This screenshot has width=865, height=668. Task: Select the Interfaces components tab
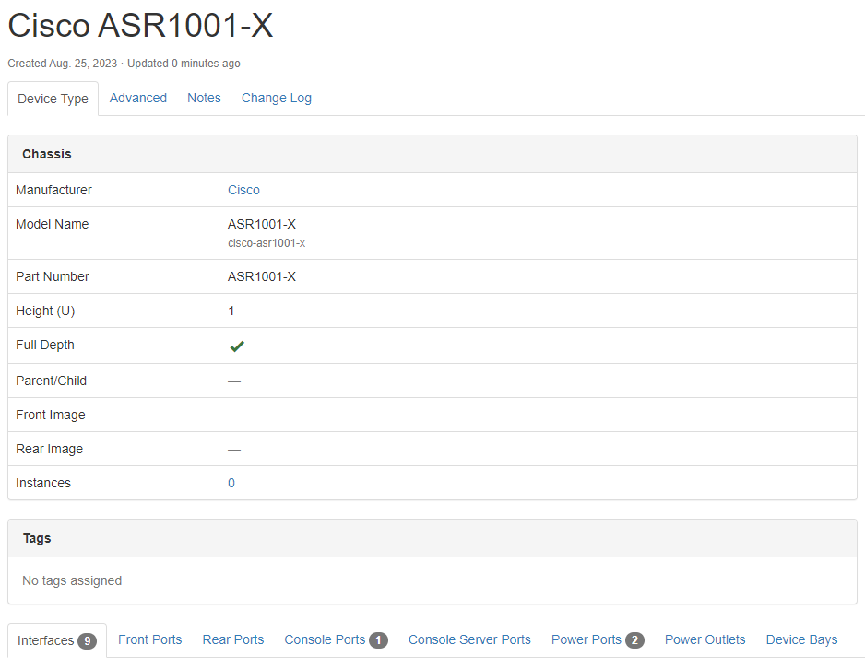pos(56,640)
